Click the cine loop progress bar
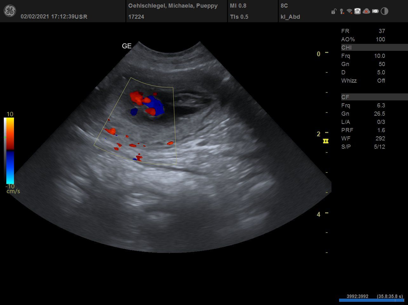This screenshot has width=408, height=305. click(371, 300)
